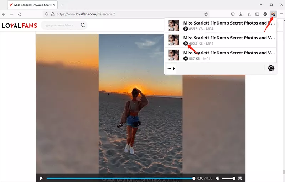Play the video
The width and height of the screenshot is (285, 182).
41,178
